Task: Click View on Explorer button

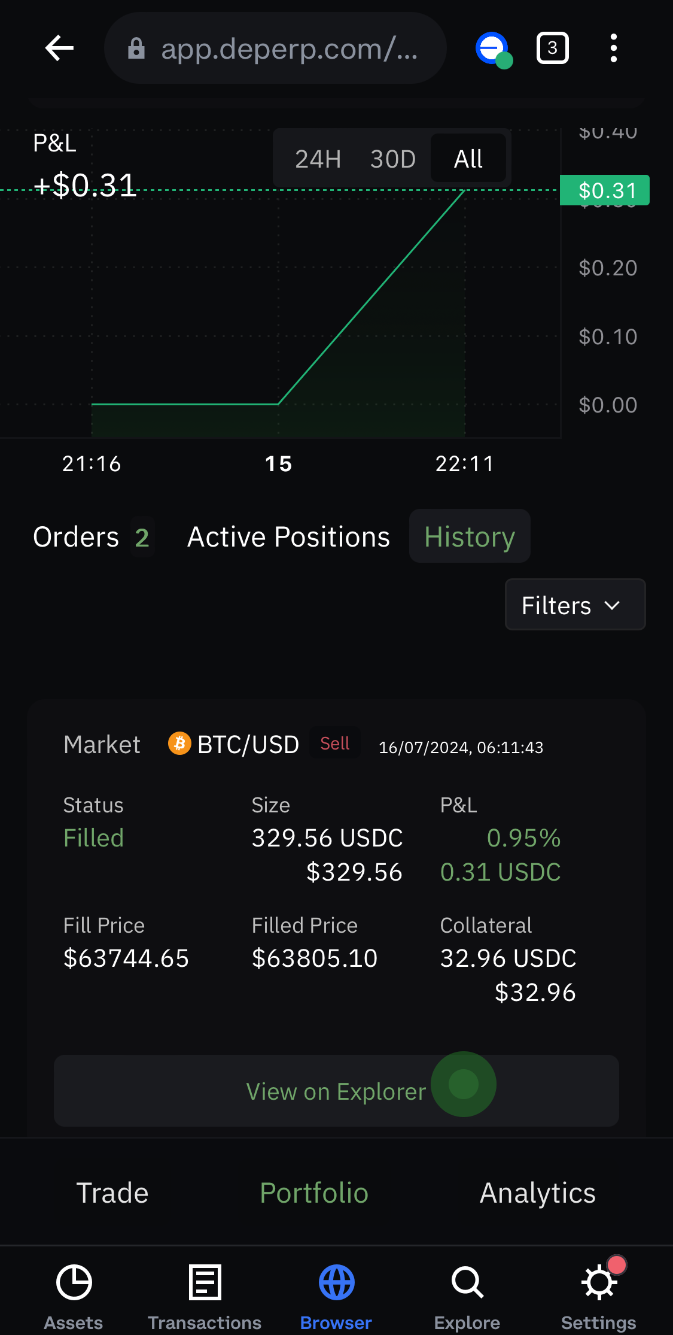Action: coord(336,1091)
